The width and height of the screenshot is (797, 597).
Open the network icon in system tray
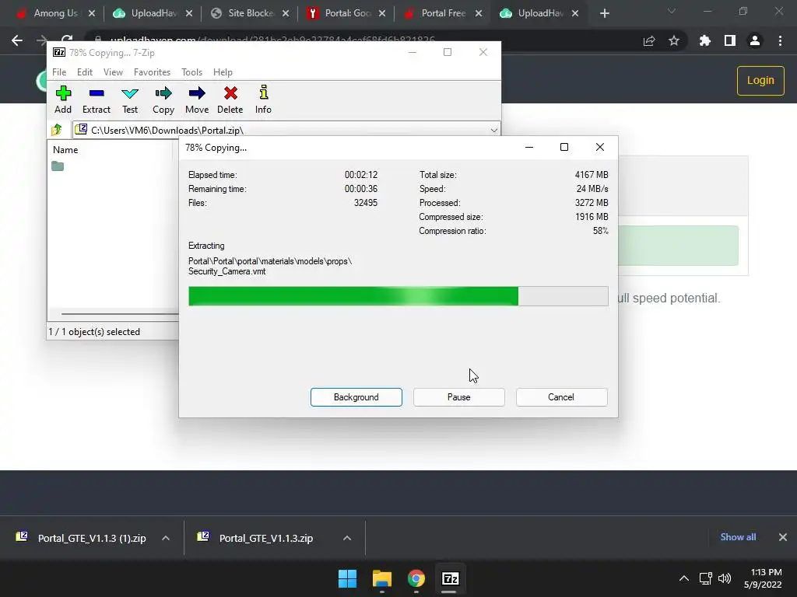click(705, 578)
